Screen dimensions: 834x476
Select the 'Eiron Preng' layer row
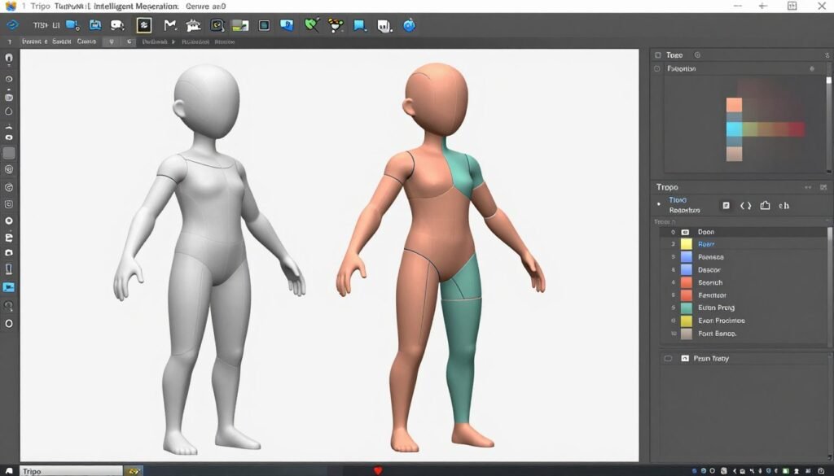pos(744,308)
